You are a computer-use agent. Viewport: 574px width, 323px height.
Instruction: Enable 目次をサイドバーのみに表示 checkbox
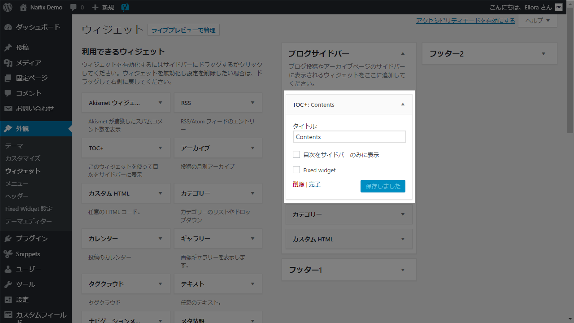(x=296, y=154)
